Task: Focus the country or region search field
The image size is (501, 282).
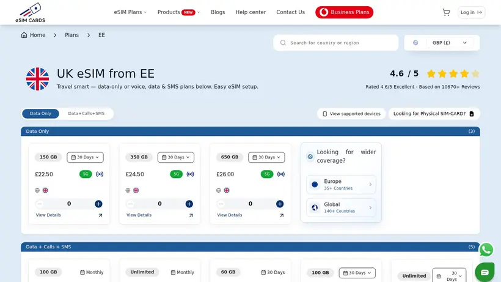Action: tap(336, 43)
